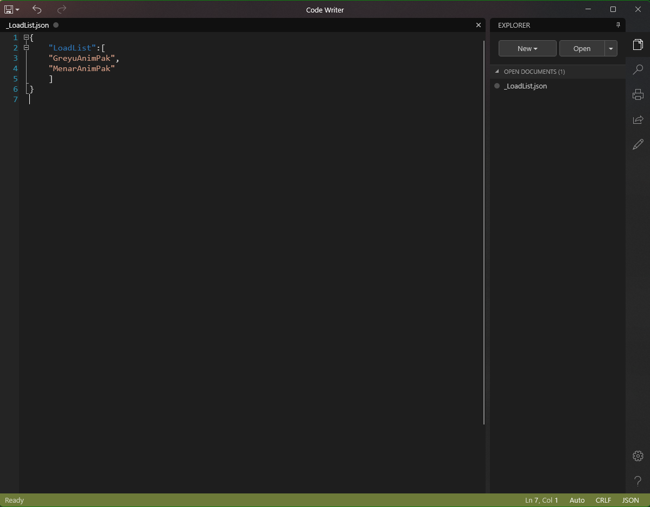Click the Auto indentation status item
This screenshot has width=650, height=507.
577,500
